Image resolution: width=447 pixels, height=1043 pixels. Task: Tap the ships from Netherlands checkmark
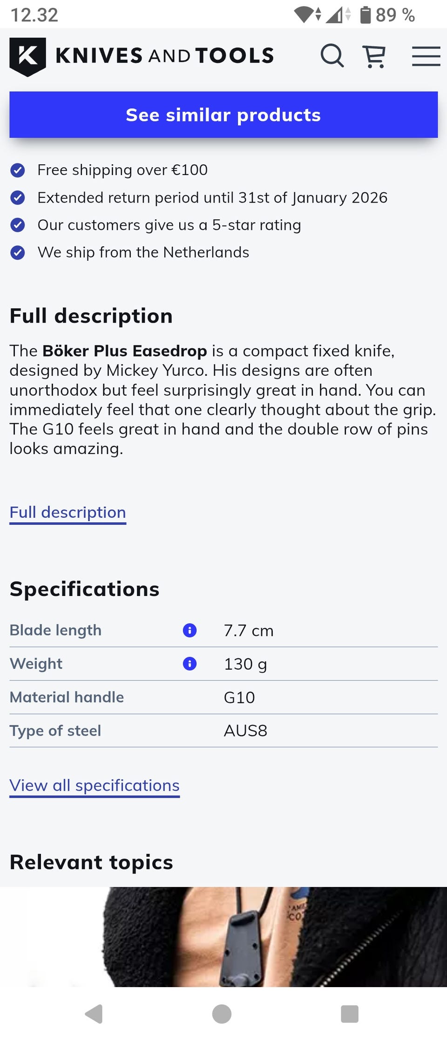point(18,253)
